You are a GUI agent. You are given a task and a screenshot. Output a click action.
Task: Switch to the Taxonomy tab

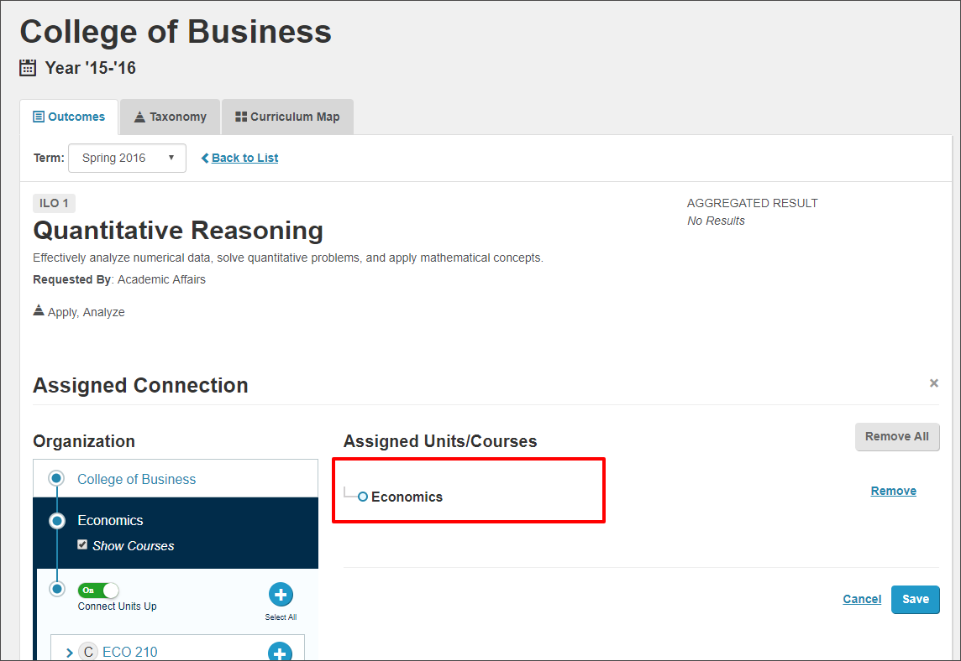click(x=171, y=117)
